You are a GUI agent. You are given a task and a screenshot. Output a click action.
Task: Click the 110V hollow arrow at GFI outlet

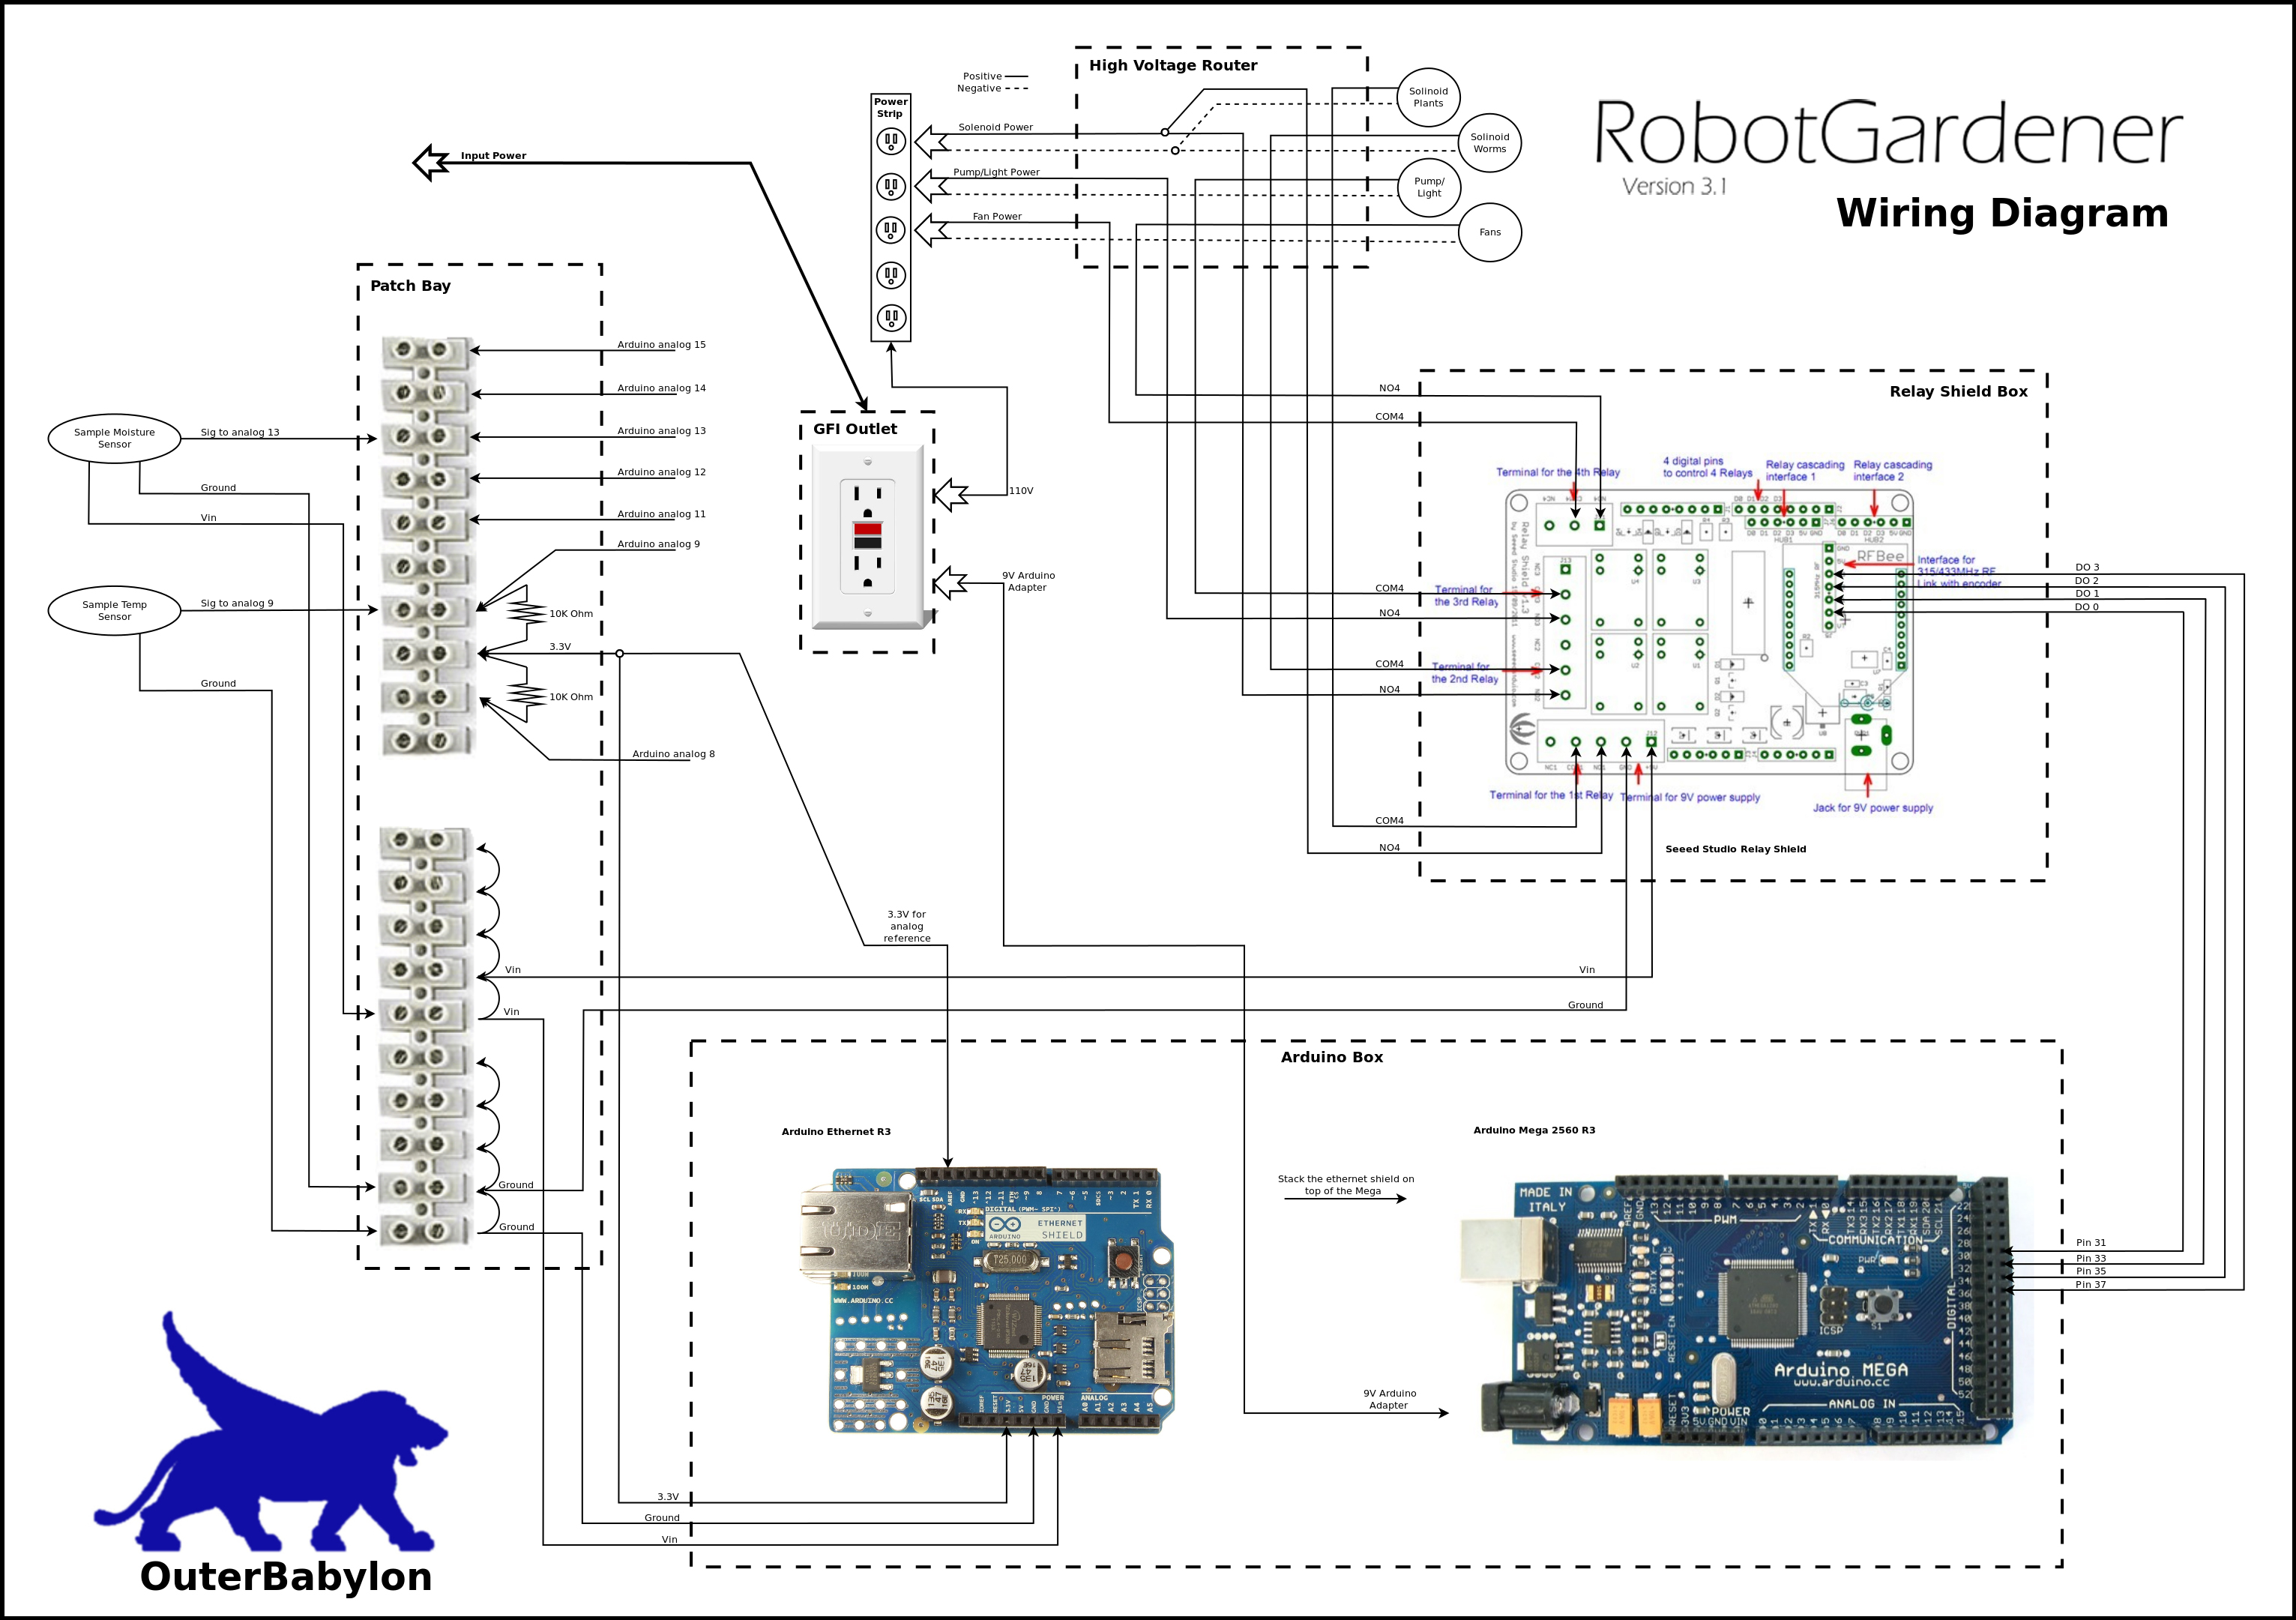[x=950, y=493]
